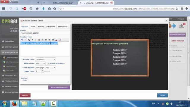Center-align the header text
The width and height of the screenshot is (190, 107).
coord(50,40)
